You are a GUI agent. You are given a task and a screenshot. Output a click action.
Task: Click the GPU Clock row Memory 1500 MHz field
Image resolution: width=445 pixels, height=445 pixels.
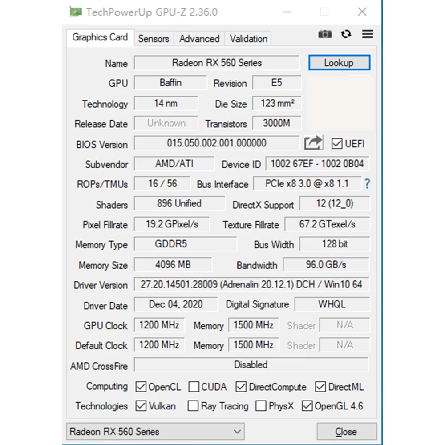254,325
